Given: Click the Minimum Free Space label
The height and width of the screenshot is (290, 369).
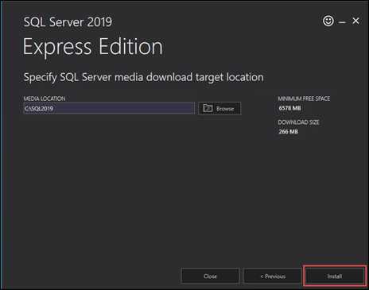Looking at the screenshot, I should pos(304,99).
